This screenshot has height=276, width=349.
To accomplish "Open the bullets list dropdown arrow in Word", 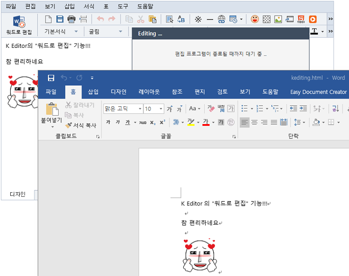I will [252, 109].
